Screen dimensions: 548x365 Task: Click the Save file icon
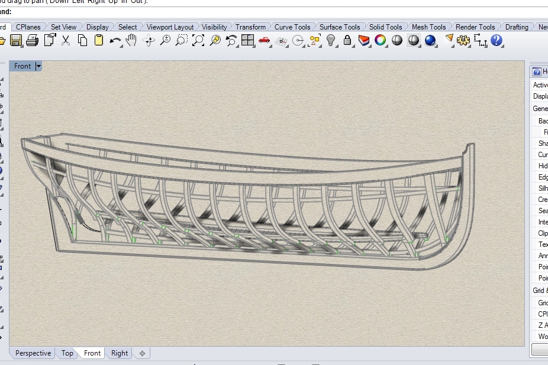16,40
